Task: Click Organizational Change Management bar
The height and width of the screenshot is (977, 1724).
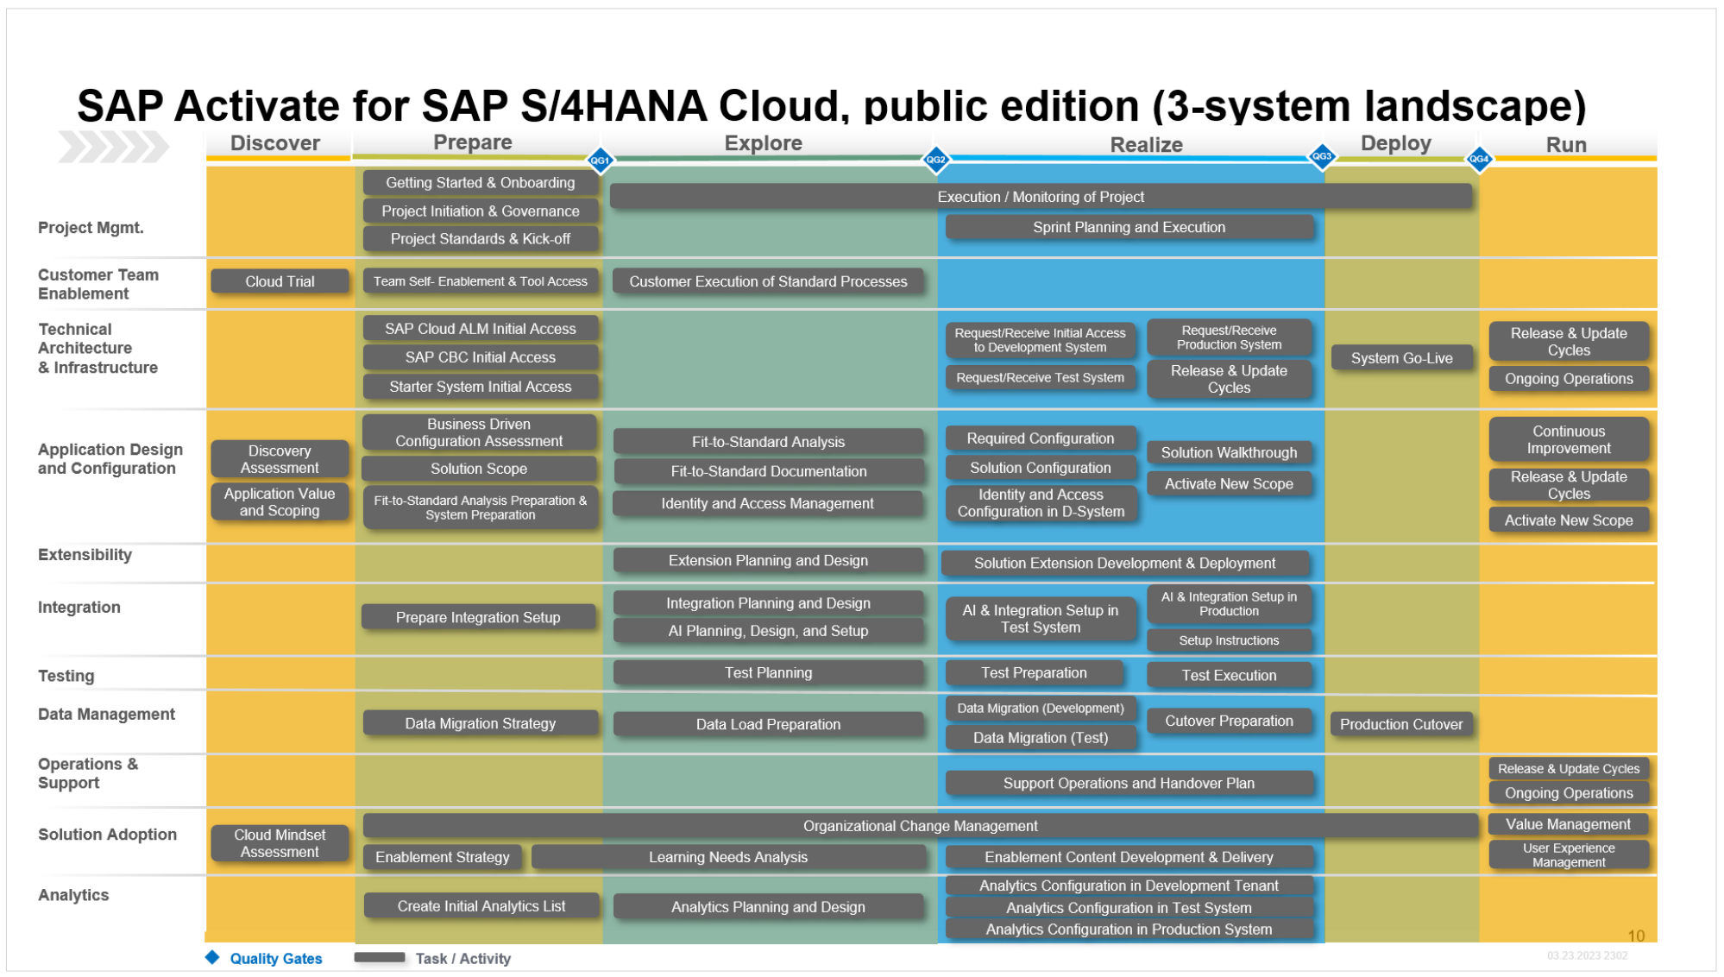Action: pyautogui.click(x=921, y=826)
